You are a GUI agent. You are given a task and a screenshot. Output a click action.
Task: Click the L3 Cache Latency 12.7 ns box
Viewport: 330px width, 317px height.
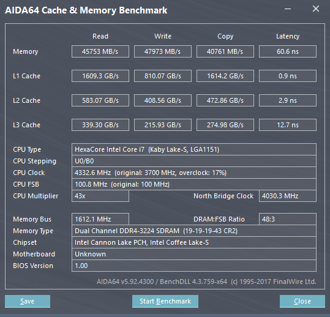(288, 125)
